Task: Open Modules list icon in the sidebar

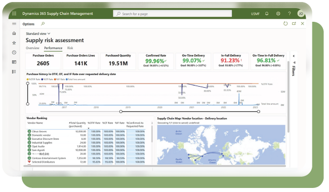Action: (14, 71)
